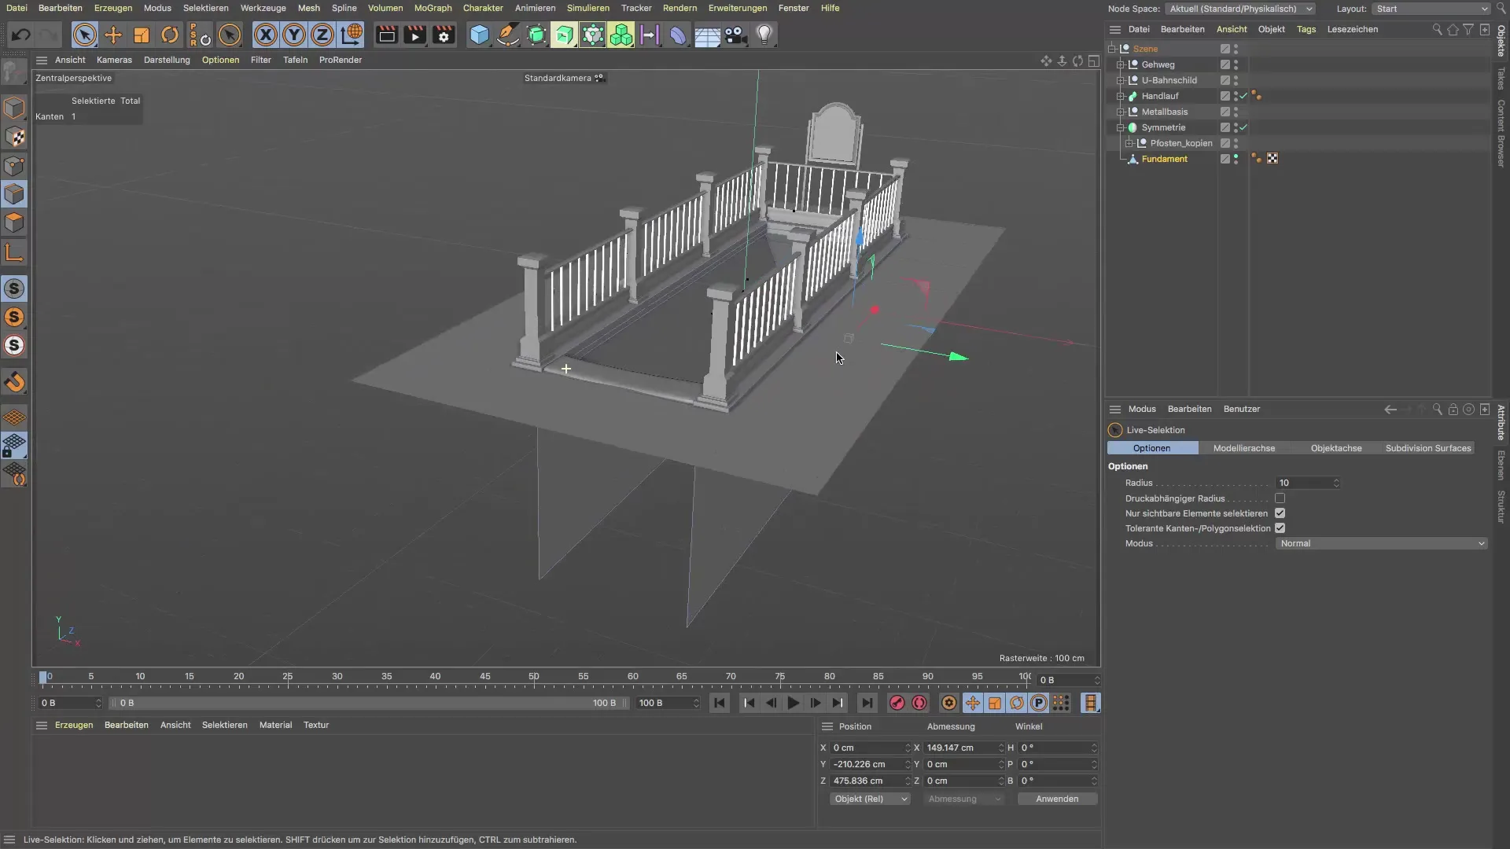Expand the Handlauf object

[x=1120, y=96]
